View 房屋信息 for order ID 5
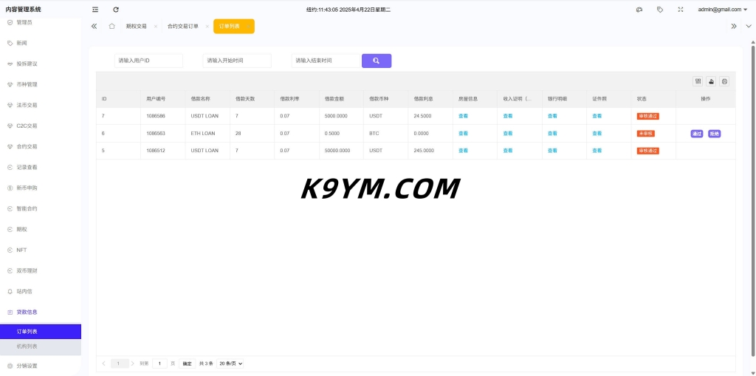Screen dimensions: 756x376 pyautogui.click(x=464, y=151)
